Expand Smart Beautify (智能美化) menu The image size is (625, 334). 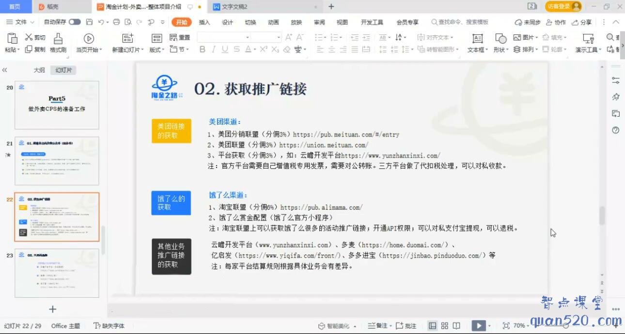tap(355, 326)
